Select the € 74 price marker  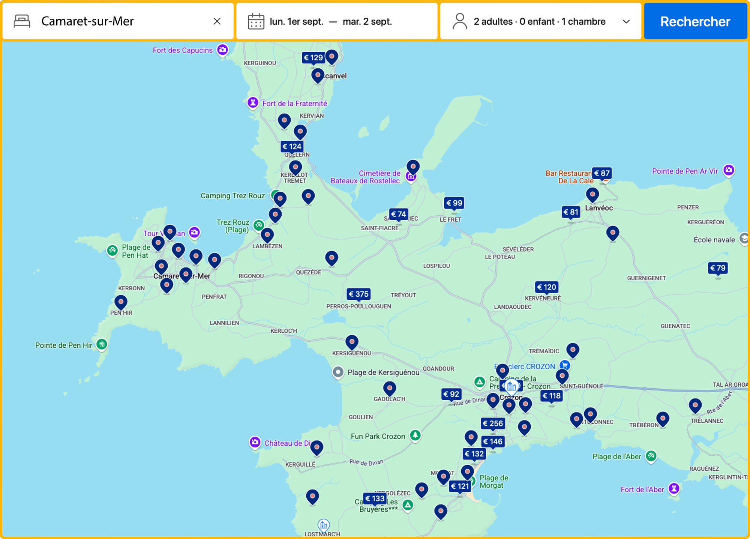pyautogui.click(x=399, y=214)
